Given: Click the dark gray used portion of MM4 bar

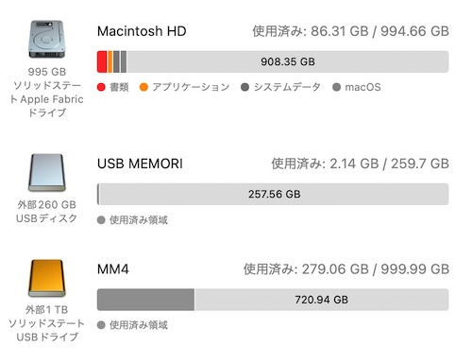Looking at the screenshot, I should [x=145, y=300].
